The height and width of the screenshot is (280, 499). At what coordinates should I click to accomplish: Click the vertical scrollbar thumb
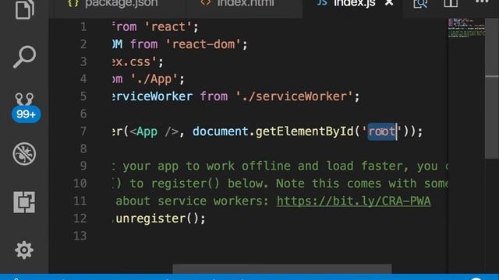pos(492,88)
